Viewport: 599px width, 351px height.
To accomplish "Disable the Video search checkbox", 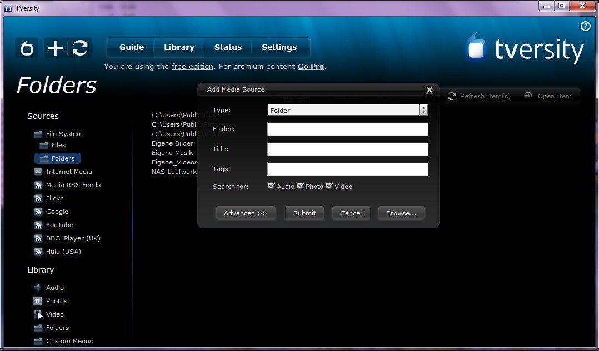I will 329,186.
